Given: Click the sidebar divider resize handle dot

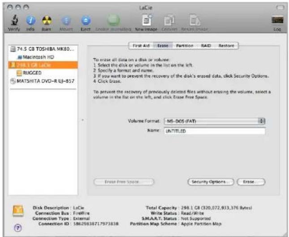Looking at the screenshot, I should point(82,120).
